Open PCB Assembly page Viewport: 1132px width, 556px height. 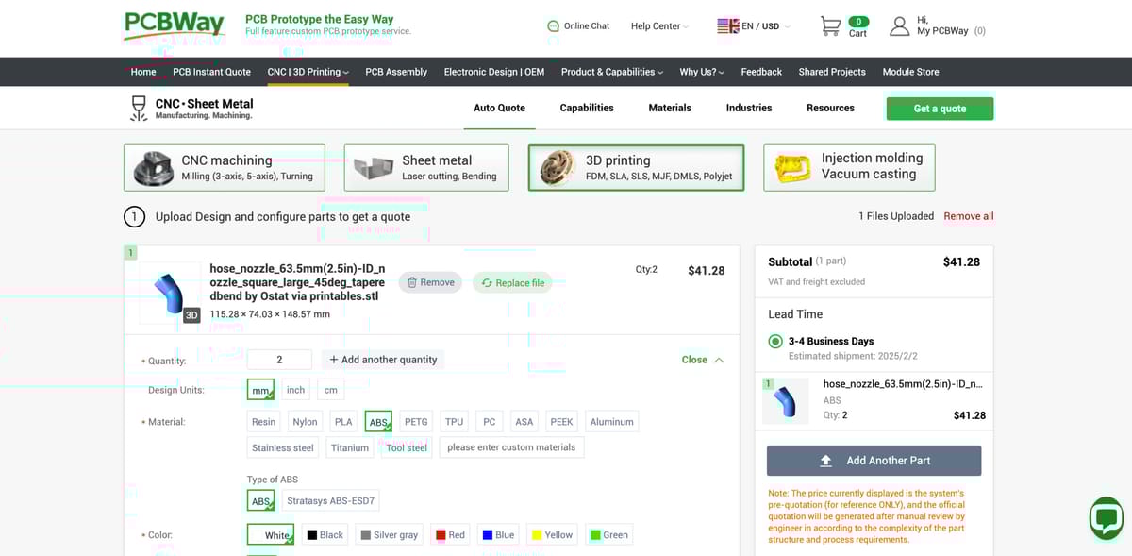tap(396, 72)
